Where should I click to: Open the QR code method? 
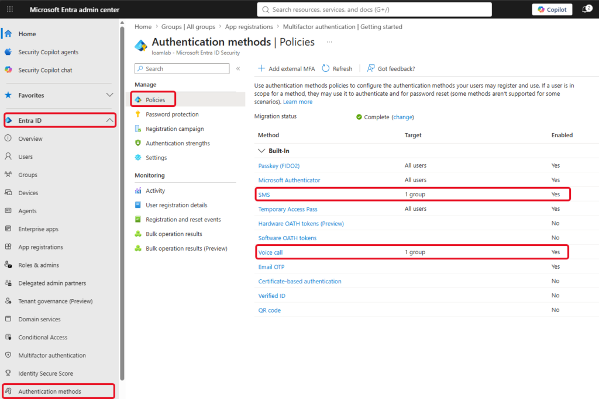[269, 311]
